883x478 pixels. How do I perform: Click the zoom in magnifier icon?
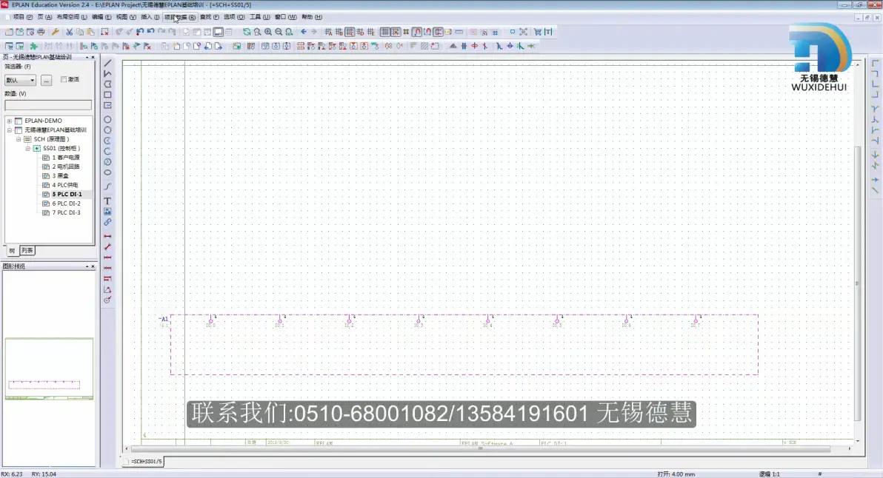(x=268, y=32)
